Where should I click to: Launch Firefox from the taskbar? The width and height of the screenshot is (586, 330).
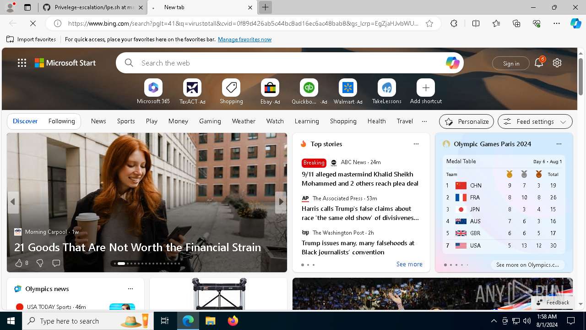[x=233, y=321]
